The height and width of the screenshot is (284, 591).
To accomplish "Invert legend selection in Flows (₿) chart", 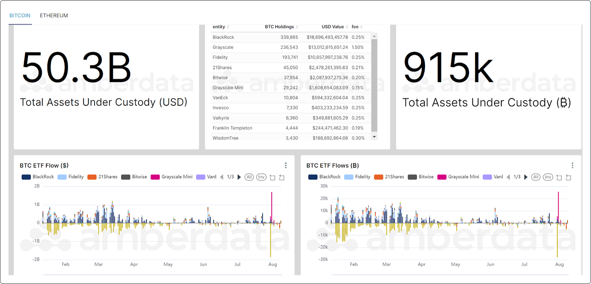I will point(548,177).
